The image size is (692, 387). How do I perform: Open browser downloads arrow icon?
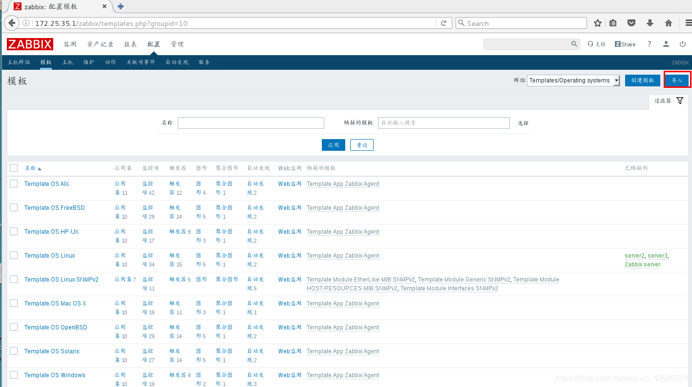(650, 23)
